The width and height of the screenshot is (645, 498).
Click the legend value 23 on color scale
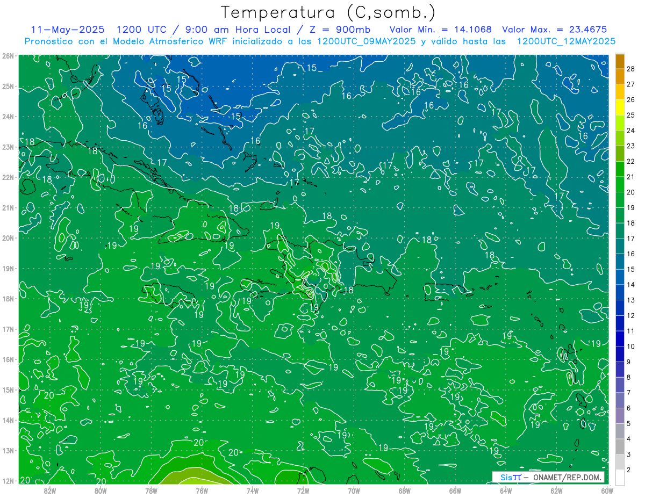631,146
